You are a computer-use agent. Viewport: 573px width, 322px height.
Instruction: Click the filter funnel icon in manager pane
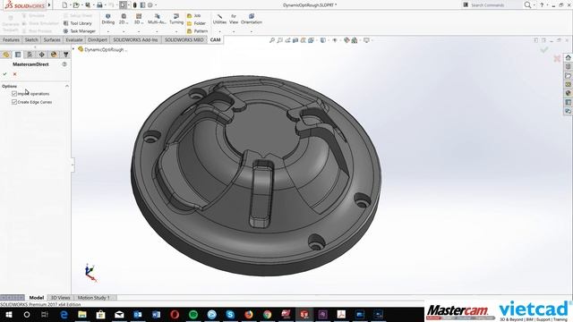[x=65, y=55]
